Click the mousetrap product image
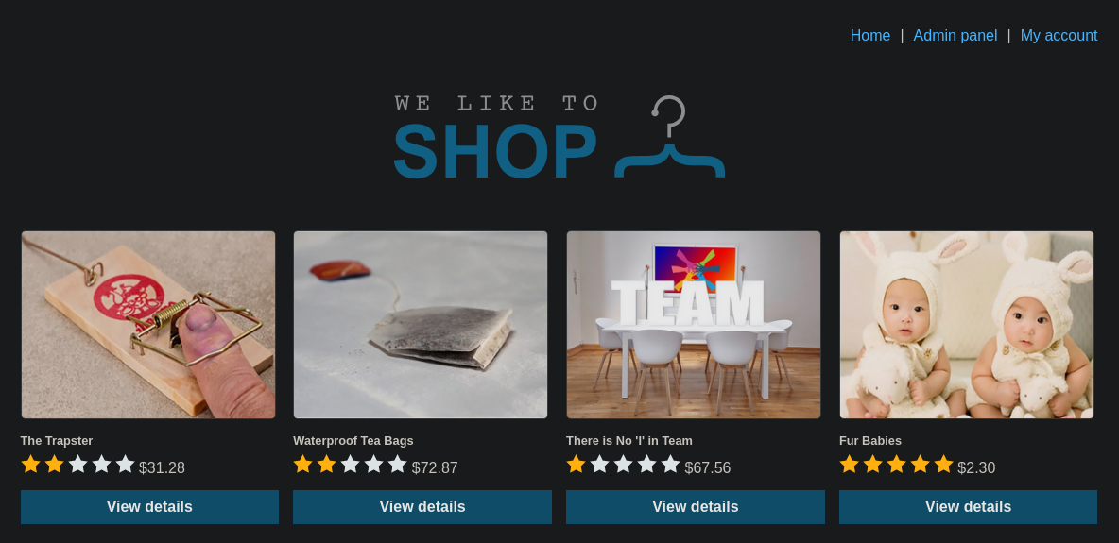1119x543 pixels. point(148,325)
